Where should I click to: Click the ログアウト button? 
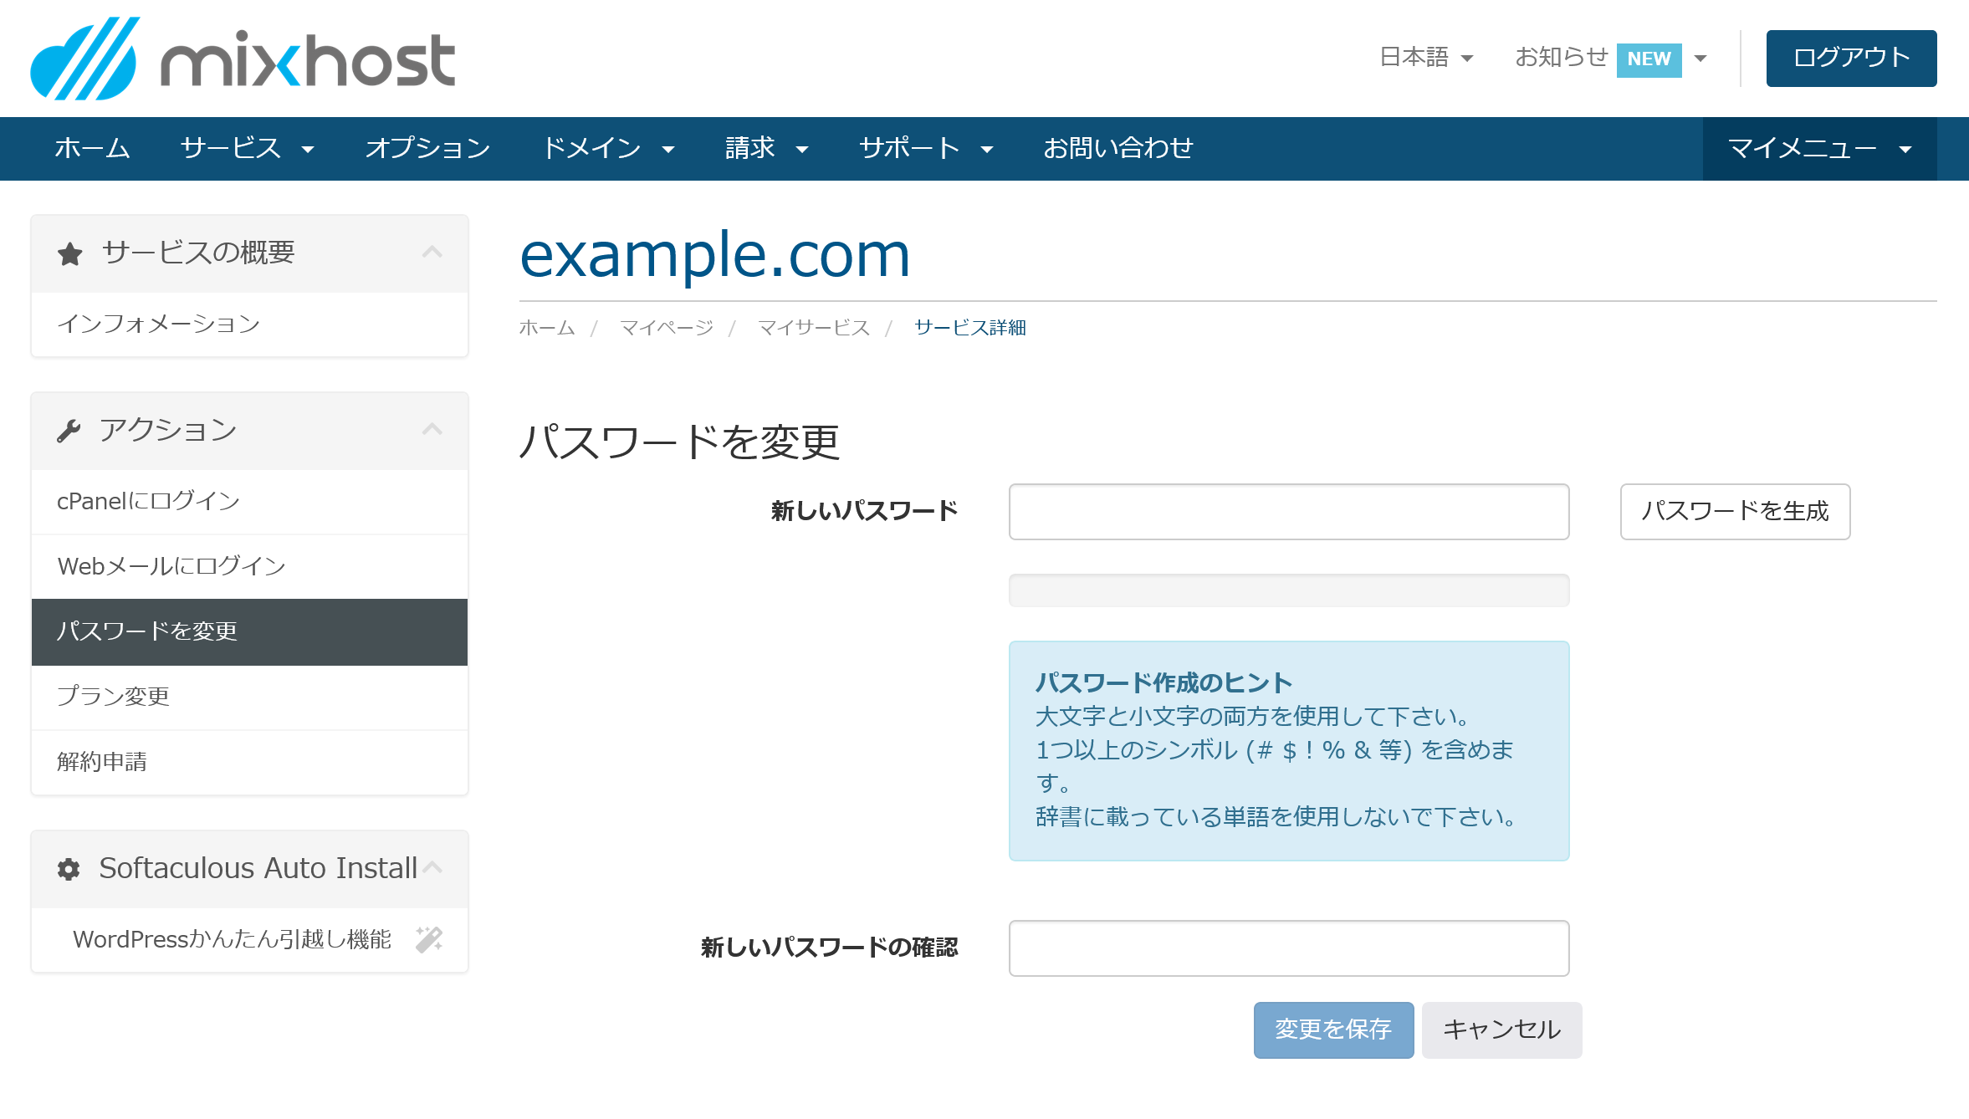point(1851,58)
